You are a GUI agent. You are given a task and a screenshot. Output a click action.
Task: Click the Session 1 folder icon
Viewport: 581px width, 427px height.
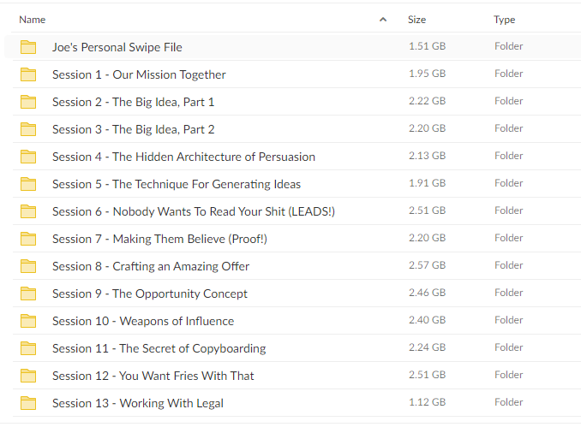[x=28, y=74]
